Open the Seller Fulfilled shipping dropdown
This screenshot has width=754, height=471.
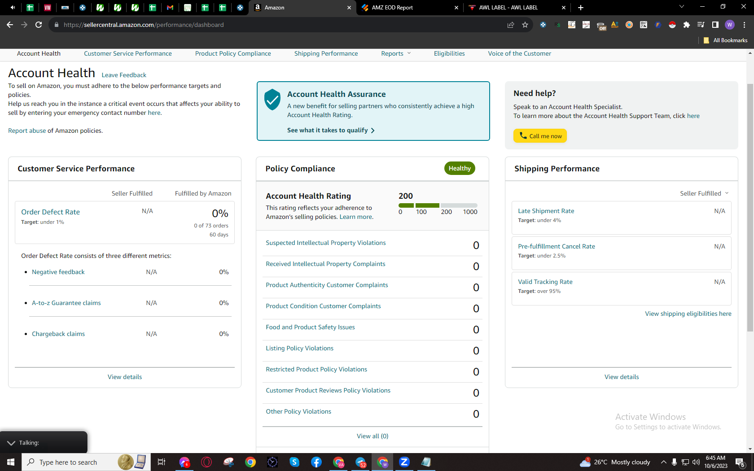coord(704,193)
